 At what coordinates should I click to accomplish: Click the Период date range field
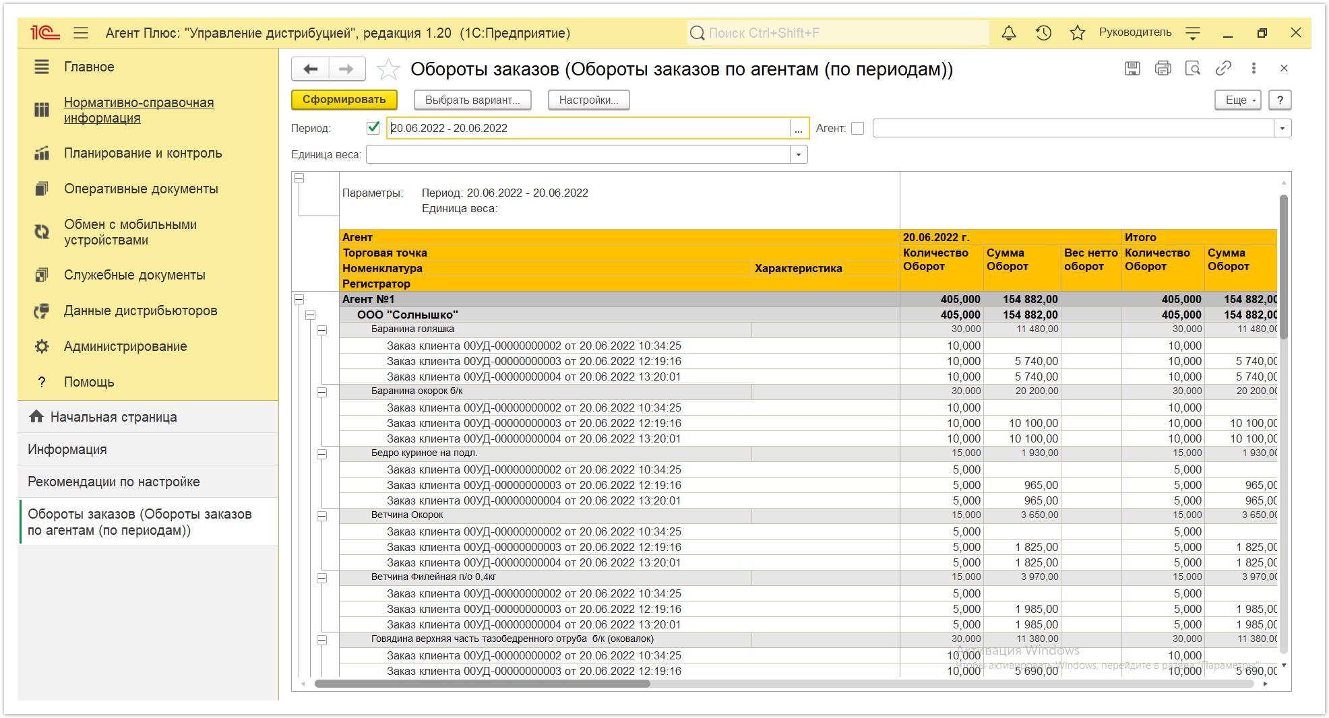tap(588, 128)
